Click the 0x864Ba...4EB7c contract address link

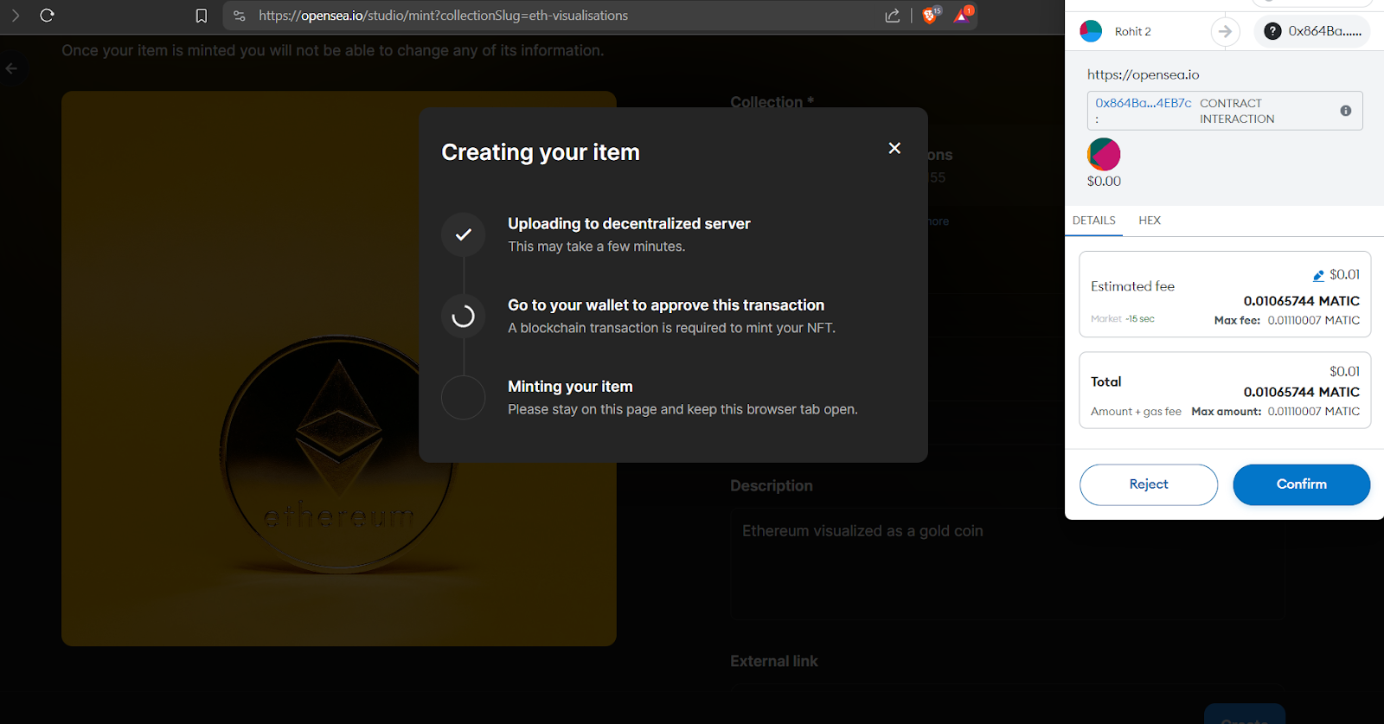click(1143, 103)
